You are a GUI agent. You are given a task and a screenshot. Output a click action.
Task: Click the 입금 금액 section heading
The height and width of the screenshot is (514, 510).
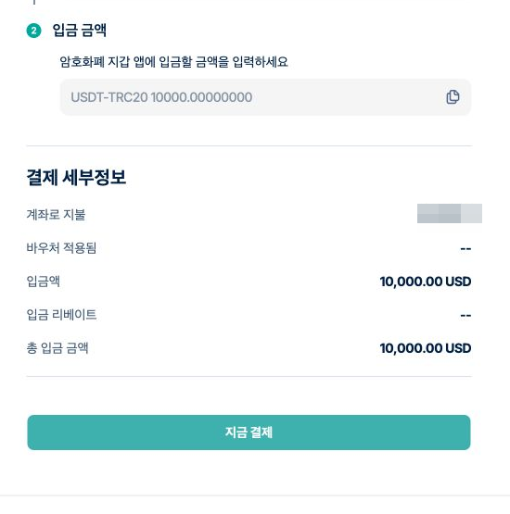80,31
